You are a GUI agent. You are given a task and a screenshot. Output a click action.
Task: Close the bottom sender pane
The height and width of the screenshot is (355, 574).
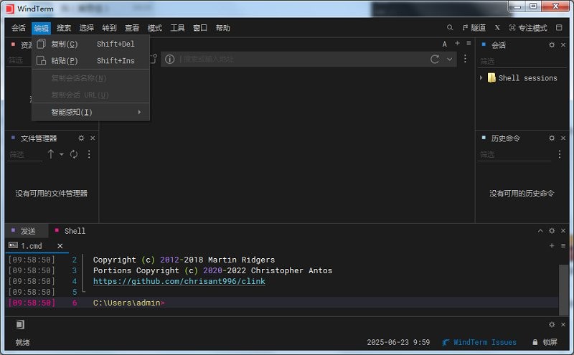[x=563, y=324]
